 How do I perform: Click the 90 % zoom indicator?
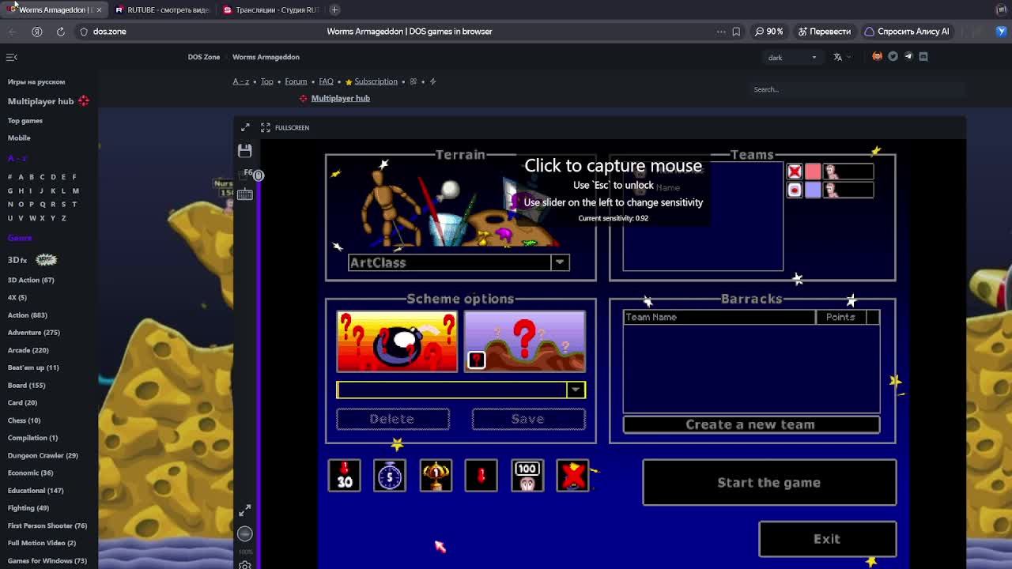pos(769,32)
